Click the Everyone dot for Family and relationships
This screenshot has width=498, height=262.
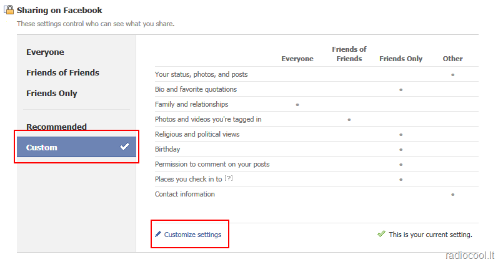pyautogui.click(x=297, y=104)
